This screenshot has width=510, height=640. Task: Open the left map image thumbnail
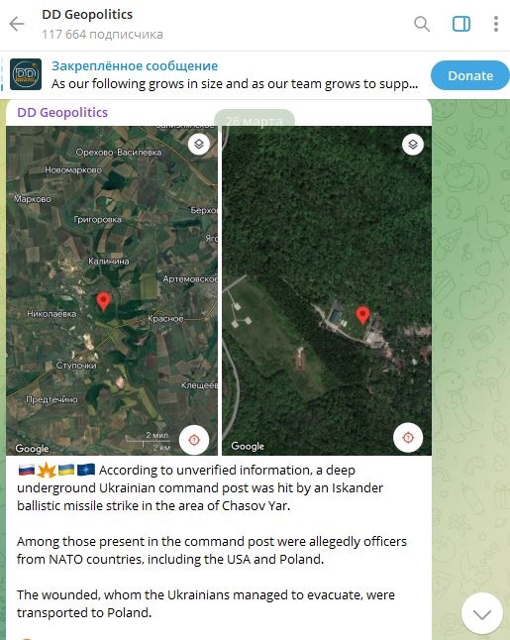112,290
